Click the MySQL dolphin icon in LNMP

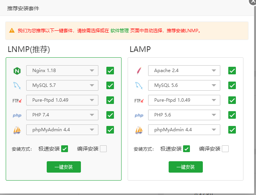coord(17,86)
